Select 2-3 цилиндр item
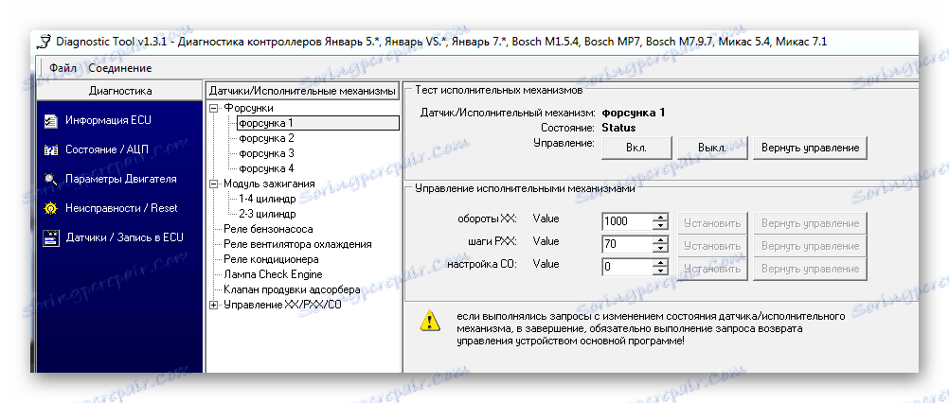949x403 pixels. point(267,214)
